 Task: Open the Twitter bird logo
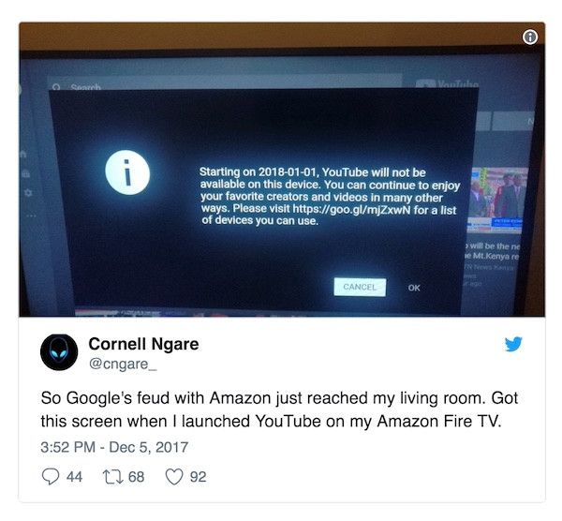pyautogui.click(x=513, y=344)
